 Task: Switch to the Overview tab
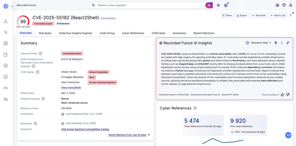pyautogui.click(x=26, y=33)
